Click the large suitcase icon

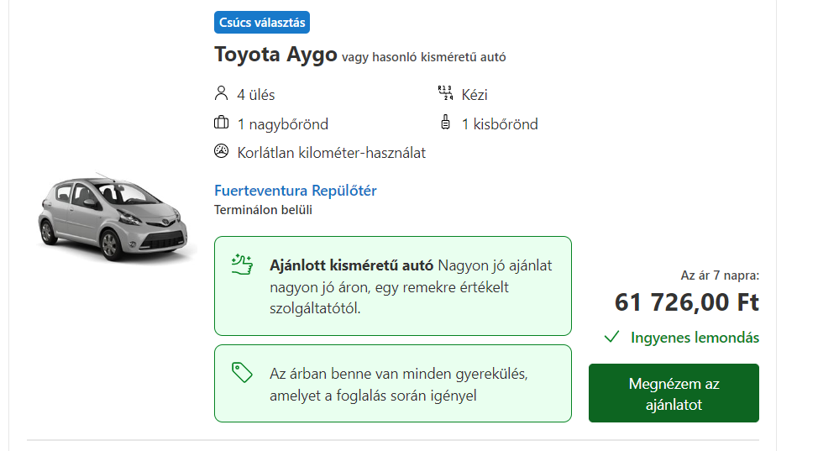(x=221, y=123)
